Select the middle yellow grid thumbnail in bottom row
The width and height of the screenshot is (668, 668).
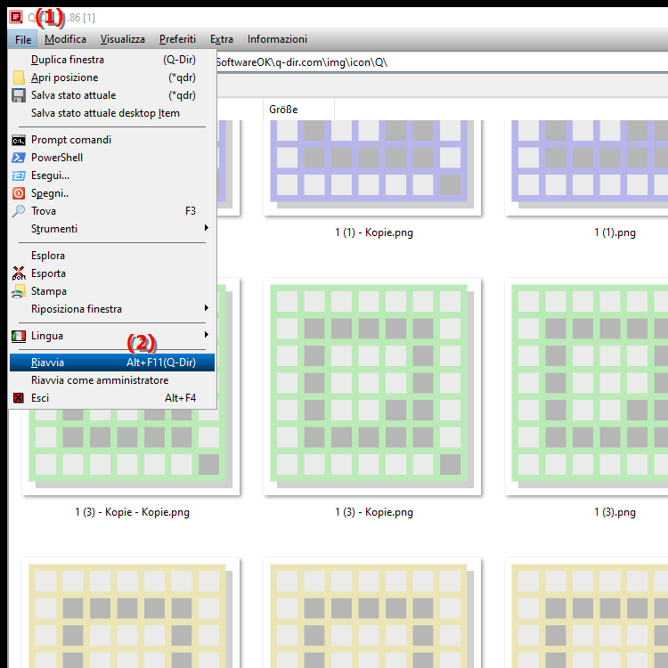click(x=372, y=613)
